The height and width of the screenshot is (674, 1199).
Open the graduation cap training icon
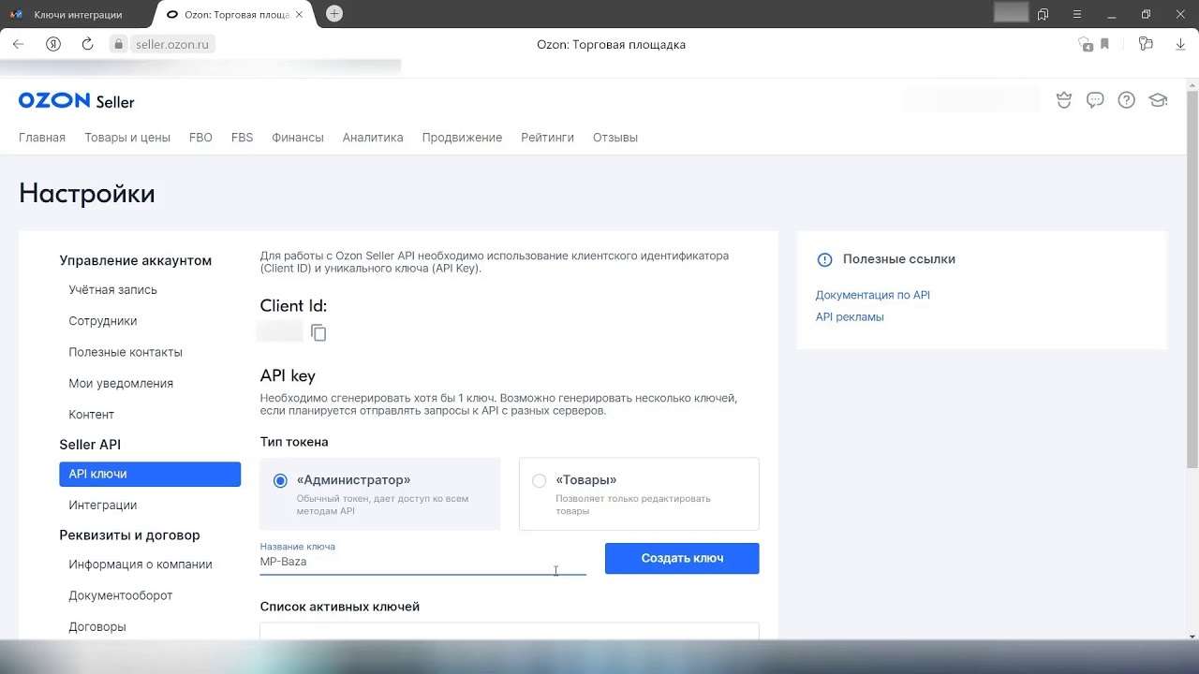1158,100
